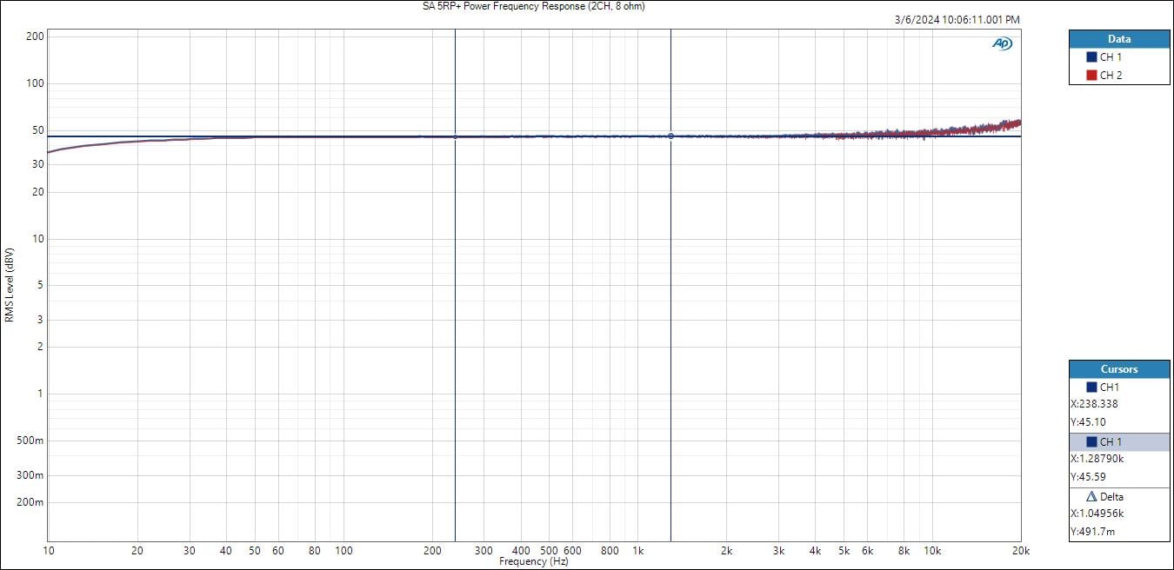Click the blue square of first CH1 cursor
The height and width of the screenshot is (570, 1174).
click(x=1091, y=388)
